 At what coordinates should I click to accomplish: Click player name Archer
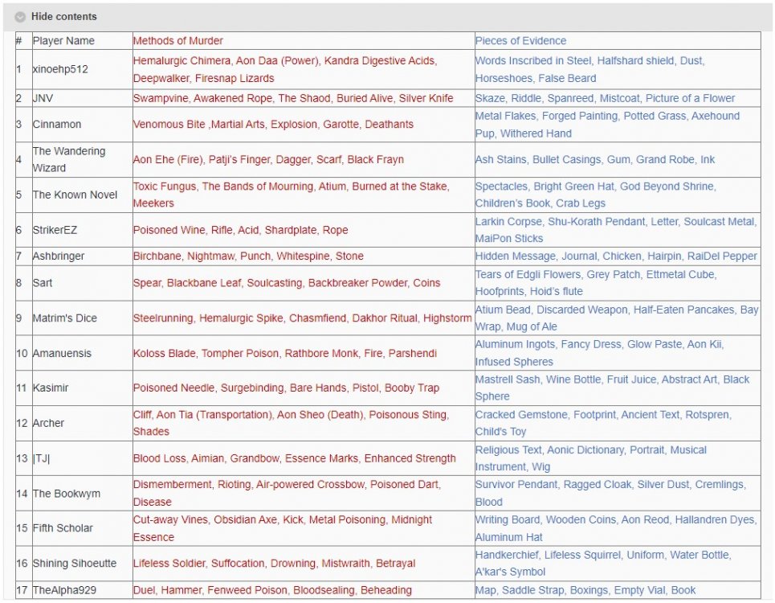[48, 423]
